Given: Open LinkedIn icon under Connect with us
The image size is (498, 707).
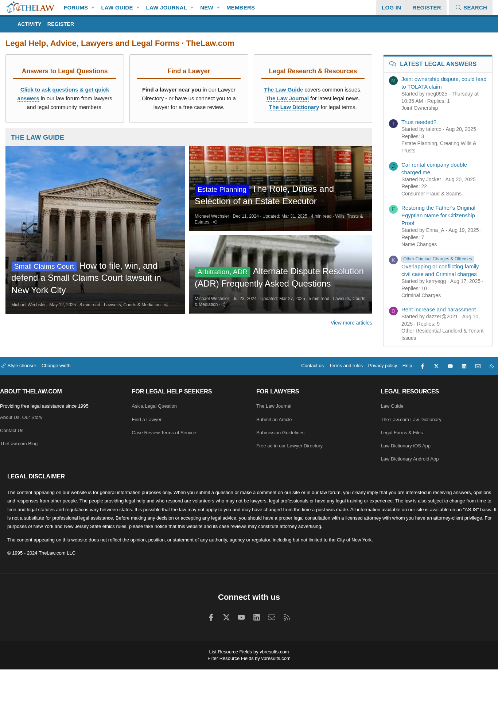Looking at the screenshot, I should [257, 617].
